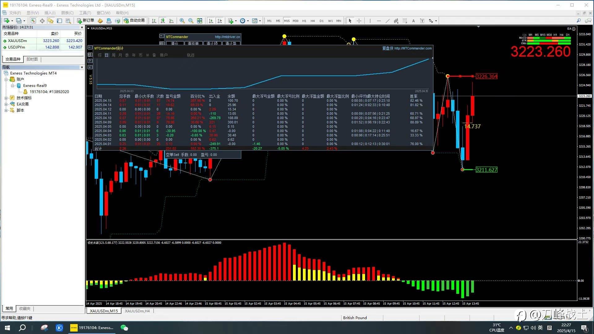Viewport: 594px width, 334px height.
Task: Open the http://MTCommander.com link
Action: [x=413, y=48]
